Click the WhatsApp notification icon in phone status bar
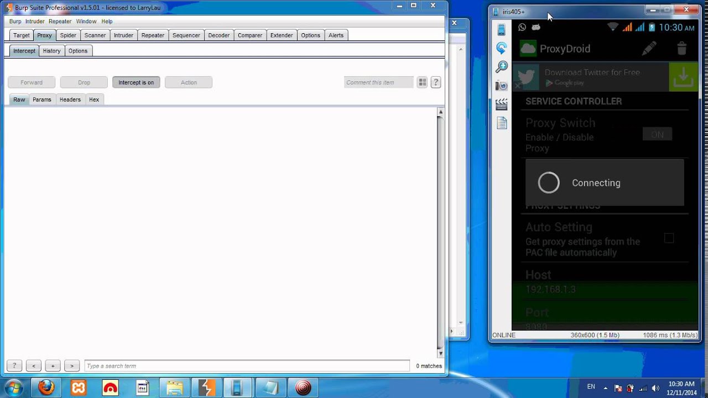This screenshot has width=708, height=398. (522, 27)
